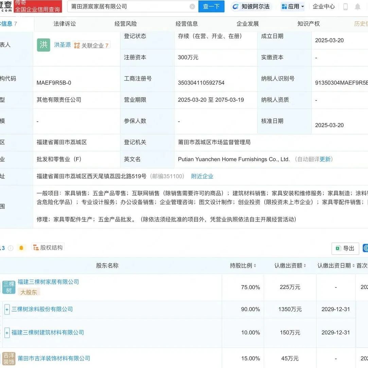Viewport: 368px width, 368px height.
Task: Select address 福建省莆田市荔城区西天尾镇荔园北路519号 text
Action: click(x=91, y=176)
